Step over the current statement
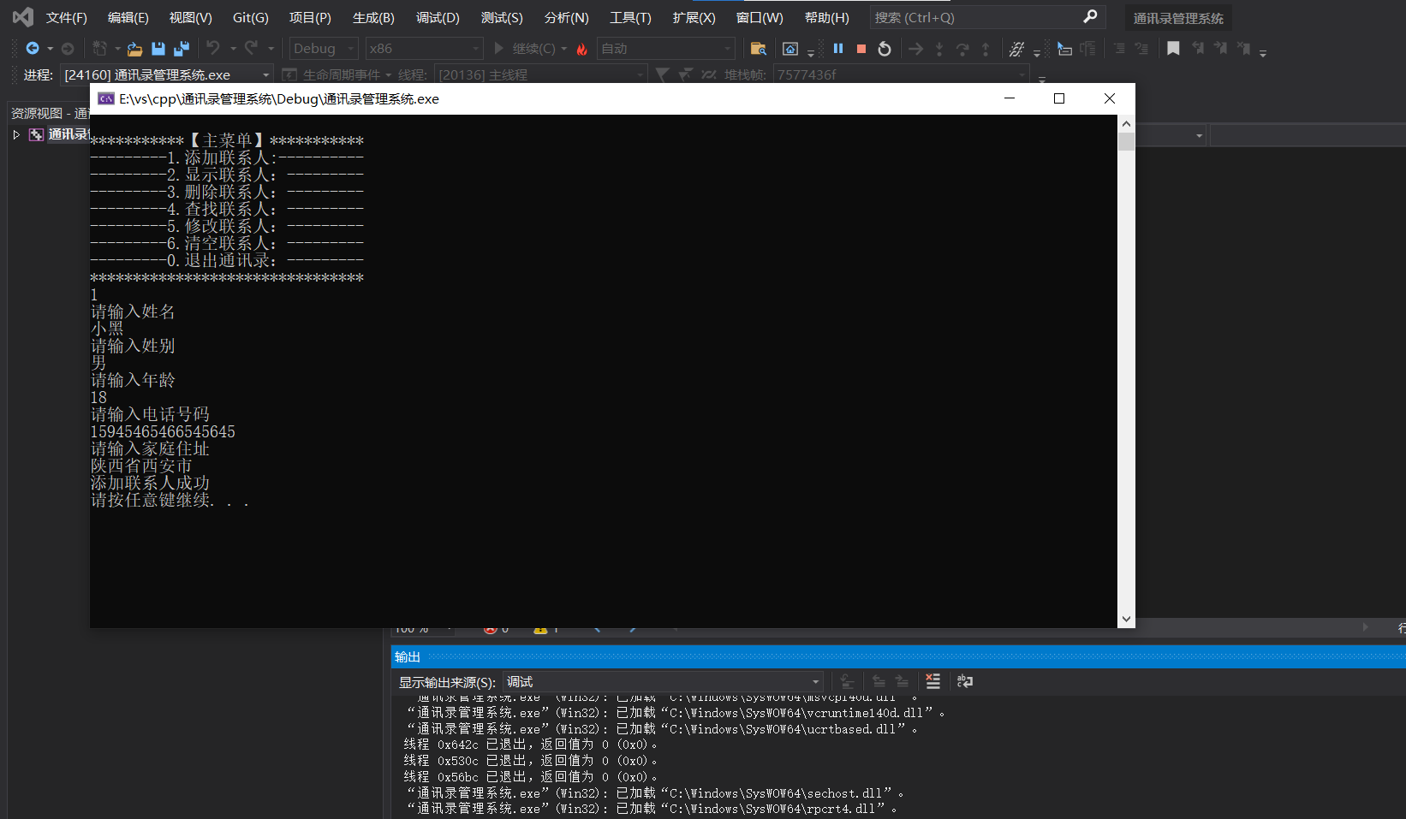 tap(962, 49)
